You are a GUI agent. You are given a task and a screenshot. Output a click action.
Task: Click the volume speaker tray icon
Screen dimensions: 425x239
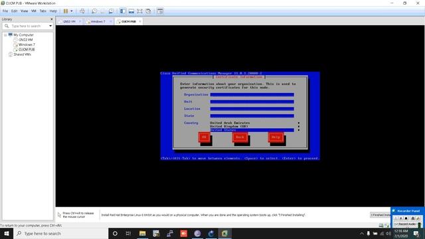point(388,233)
